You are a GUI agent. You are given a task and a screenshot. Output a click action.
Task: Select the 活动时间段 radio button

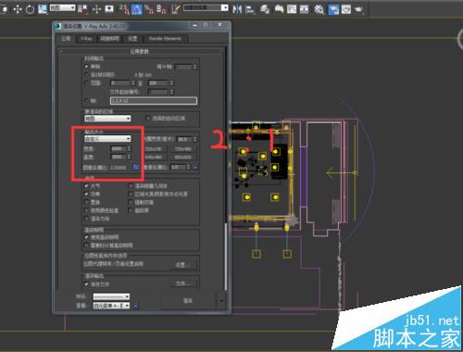[x=87, y=75]
